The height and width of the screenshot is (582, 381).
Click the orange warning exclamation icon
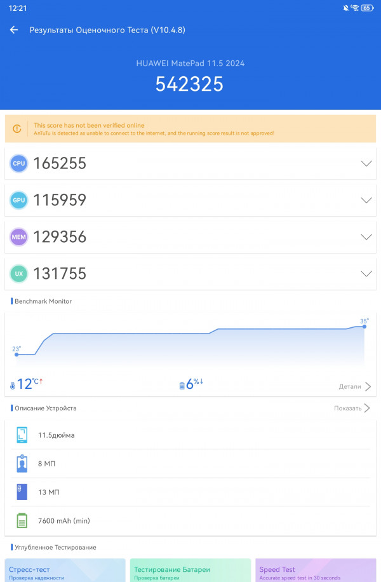click(17, 129)
